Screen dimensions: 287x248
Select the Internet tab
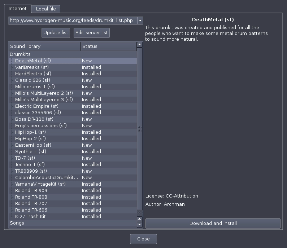pos(18,8)
